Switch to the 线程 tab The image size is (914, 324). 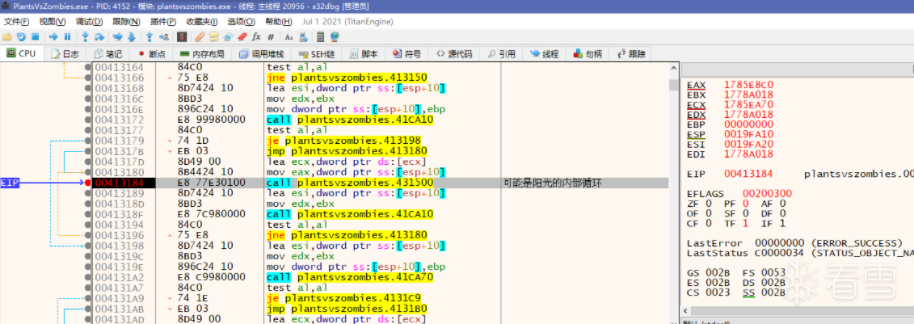click(544, 54)
